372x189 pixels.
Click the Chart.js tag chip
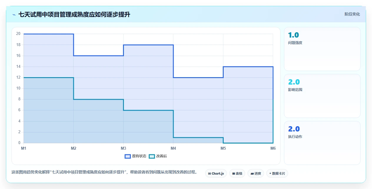pyautogui.click(x=216, y=173)
